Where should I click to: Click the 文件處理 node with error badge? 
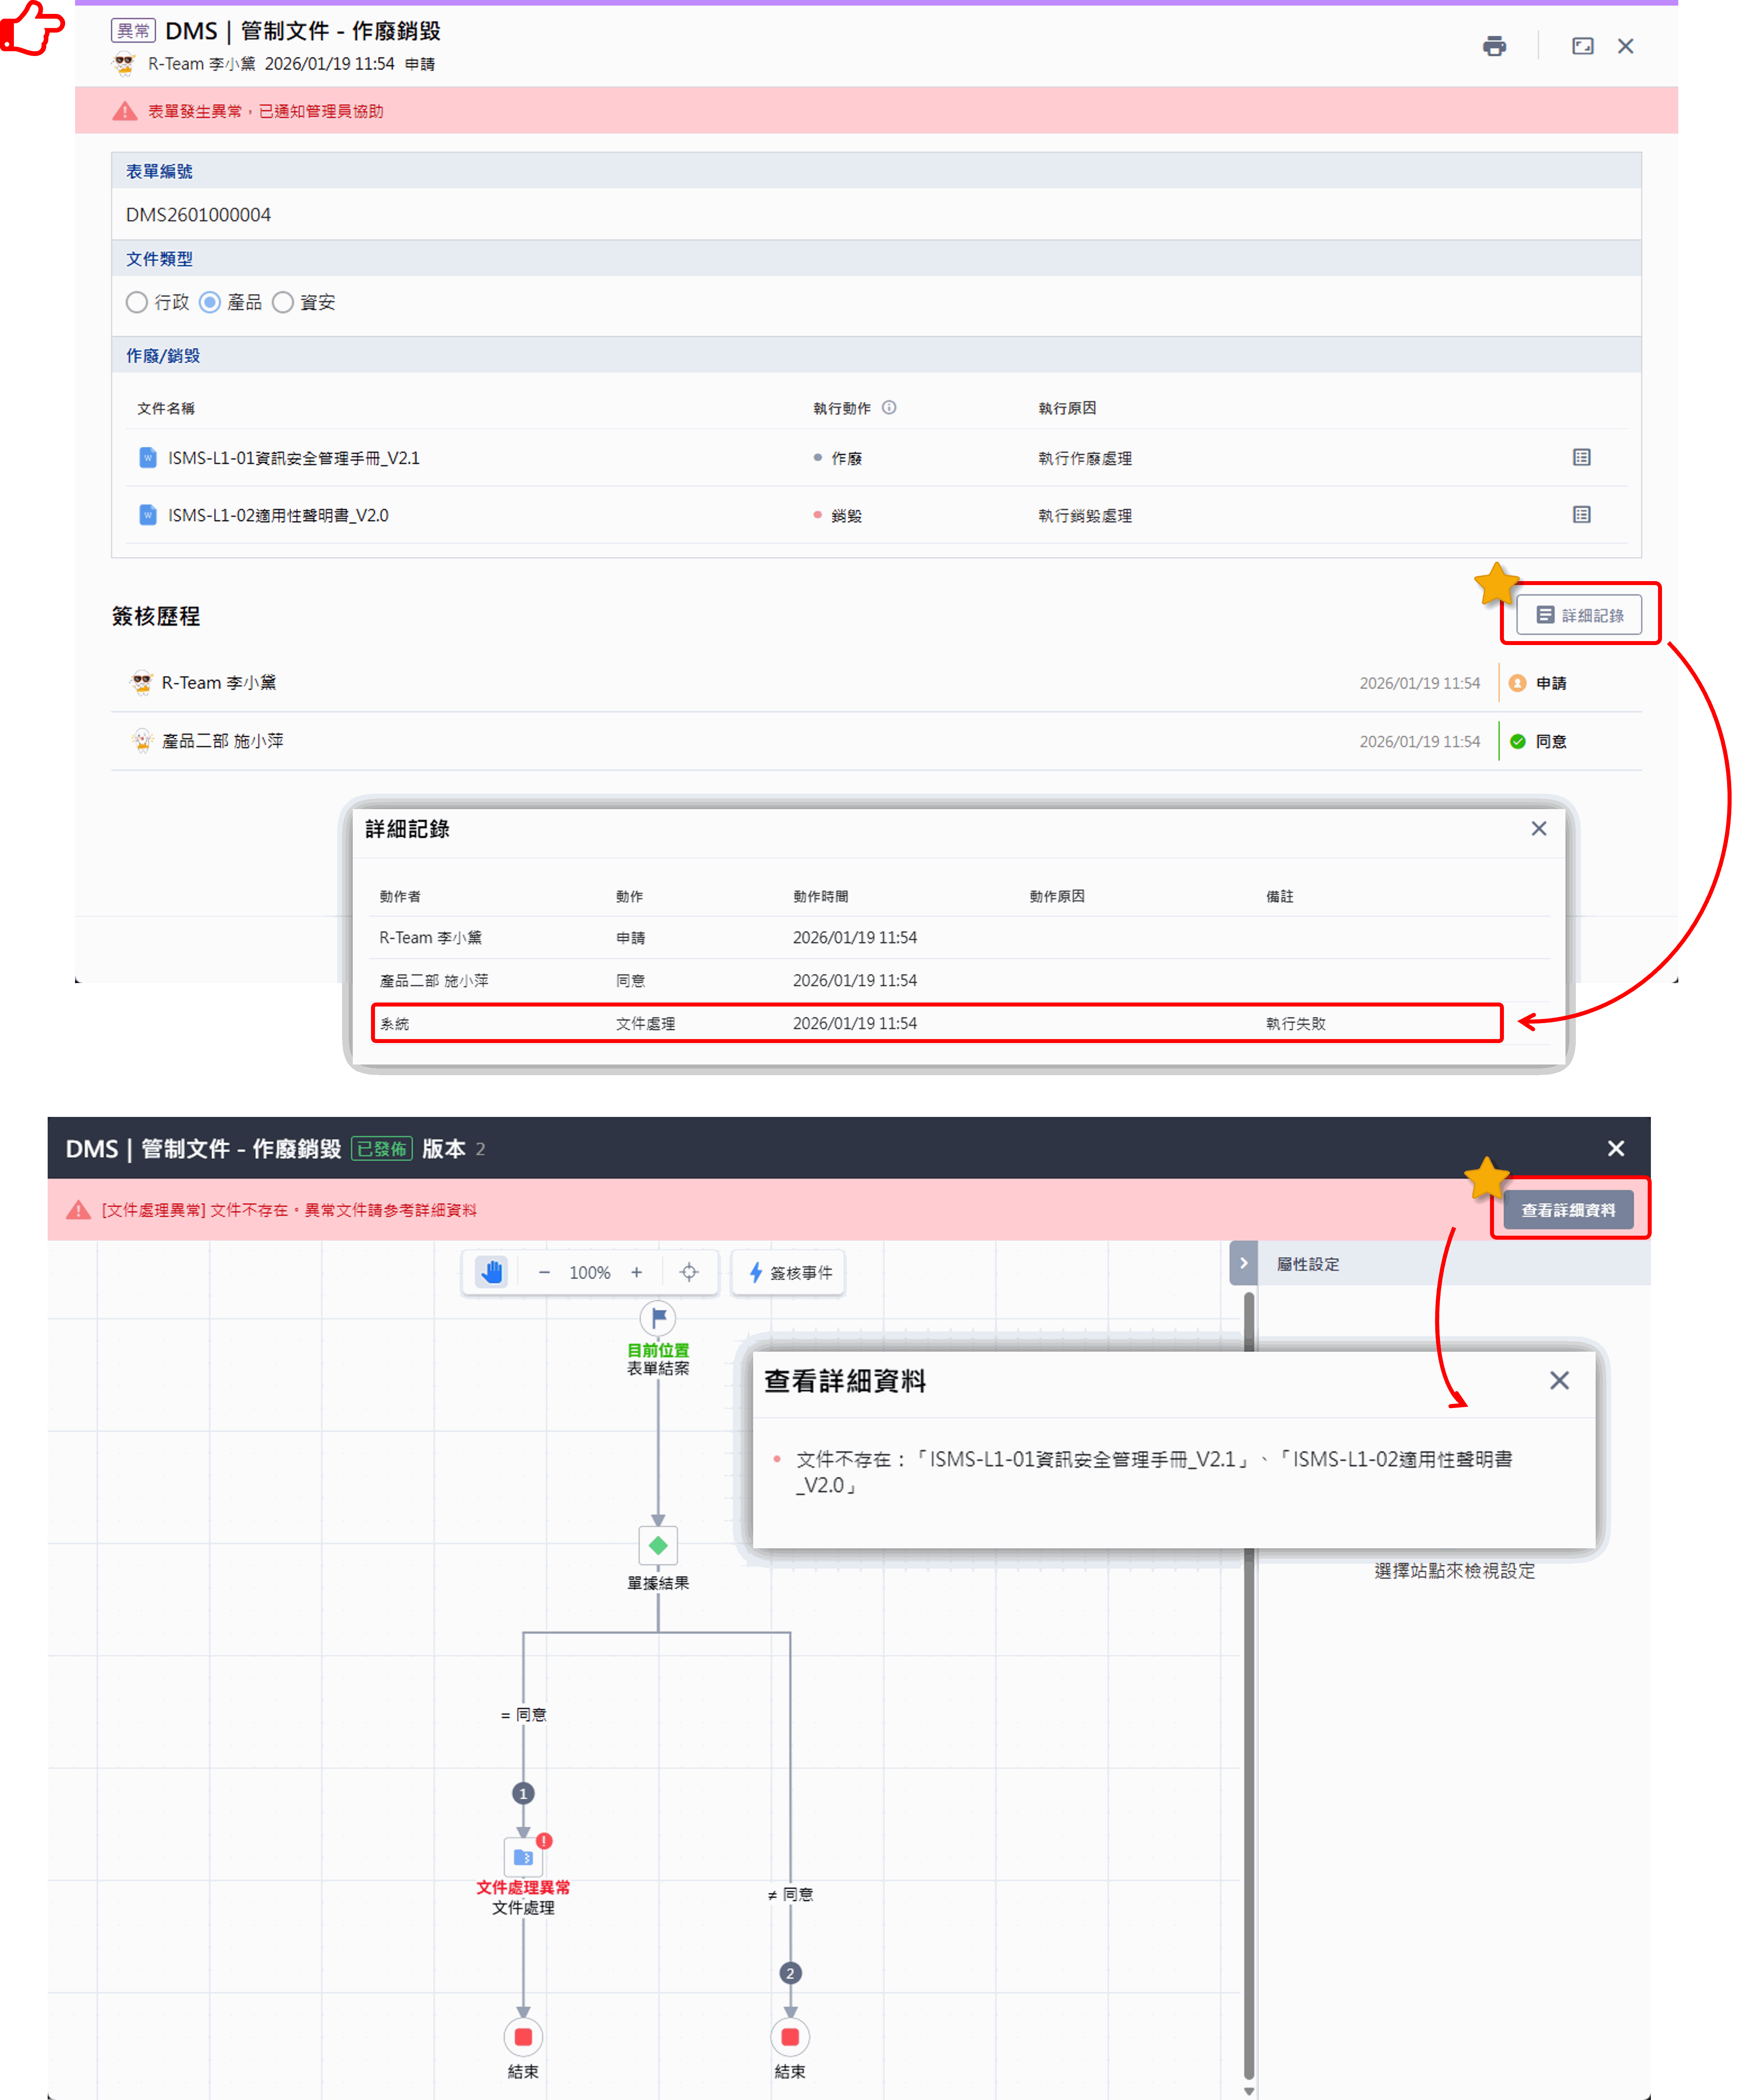(x=523, y=1857)
